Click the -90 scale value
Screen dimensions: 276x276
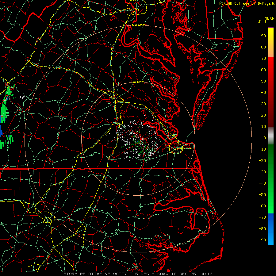(x=262, y=240)
